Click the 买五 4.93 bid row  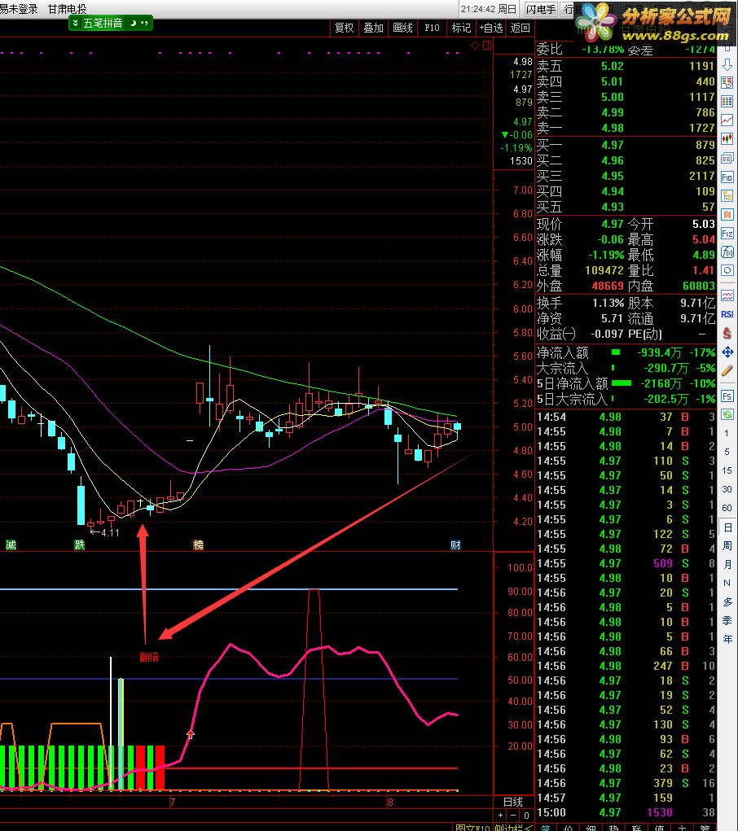click(x=626, y=207)
